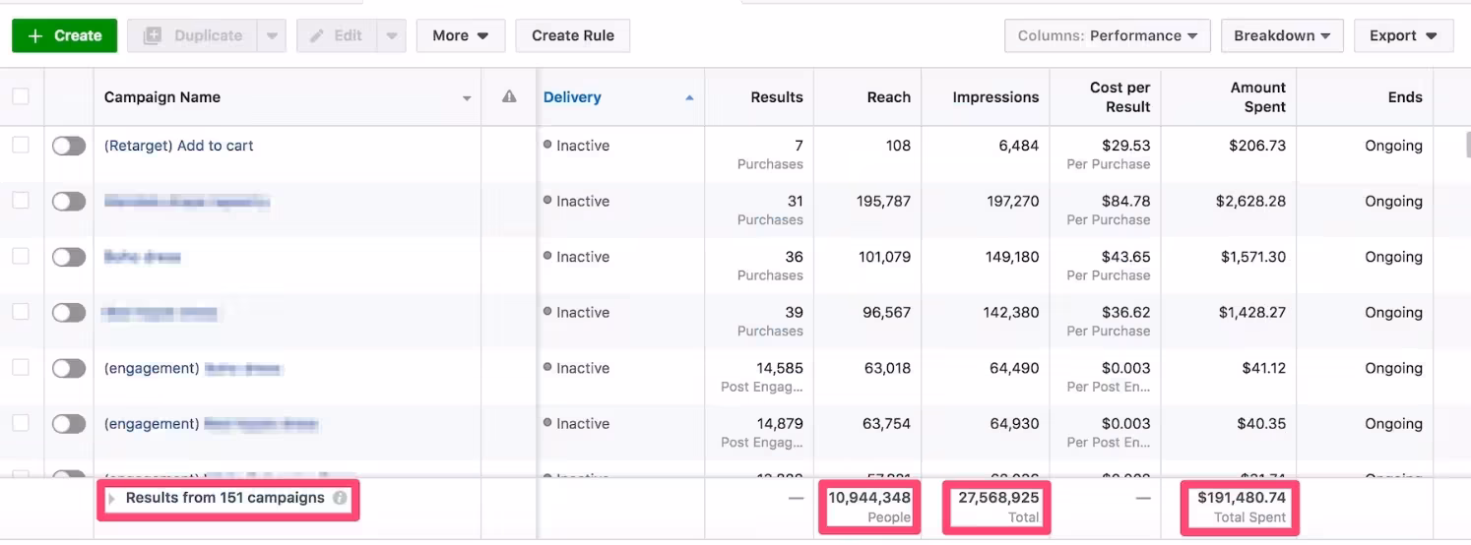Sort by the Impressions column header
The image size is (1471, 545).
tap(995, 97)
